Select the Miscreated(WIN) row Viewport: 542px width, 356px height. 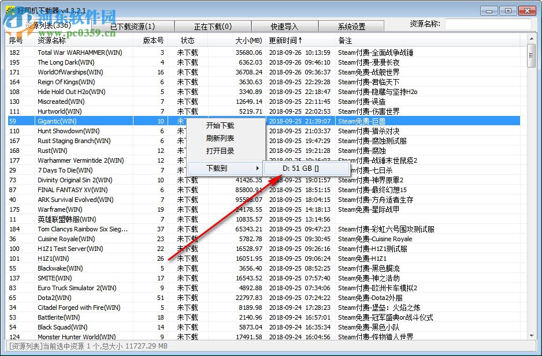263,102
